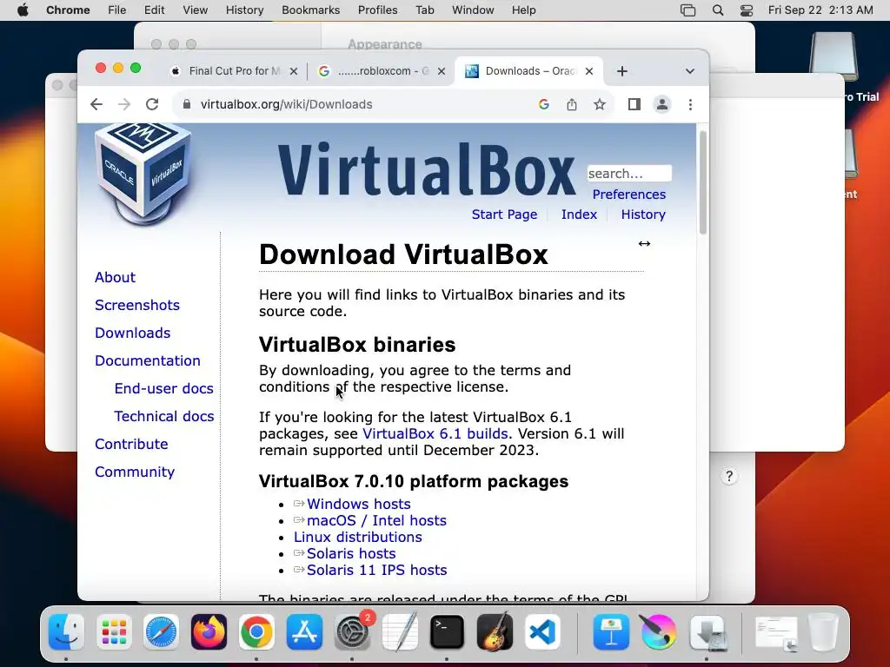Open the Index link
Screen dimensions: 890x667
coord(579,215)
